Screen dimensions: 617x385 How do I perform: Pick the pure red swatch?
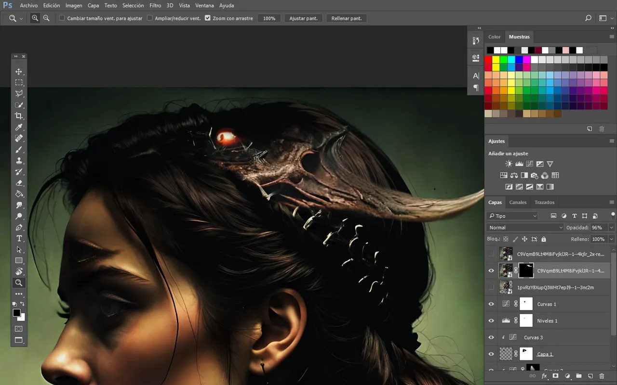coord(488,60)
